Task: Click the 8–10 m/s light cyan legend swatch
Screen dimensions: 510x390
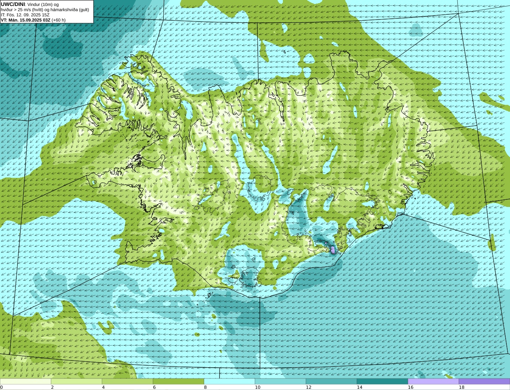Action: point(229,381)
